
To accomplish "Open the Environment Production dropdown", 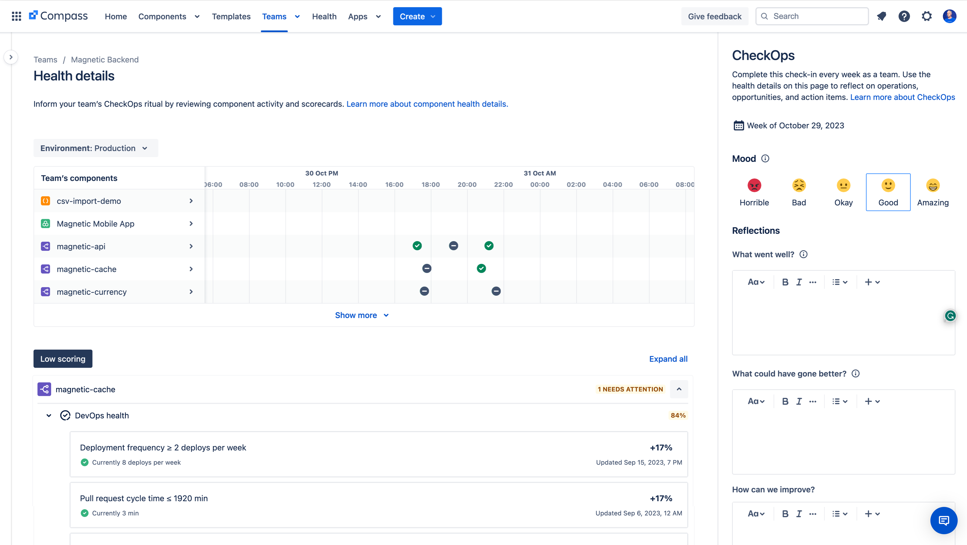I will [x=95, y=148].
